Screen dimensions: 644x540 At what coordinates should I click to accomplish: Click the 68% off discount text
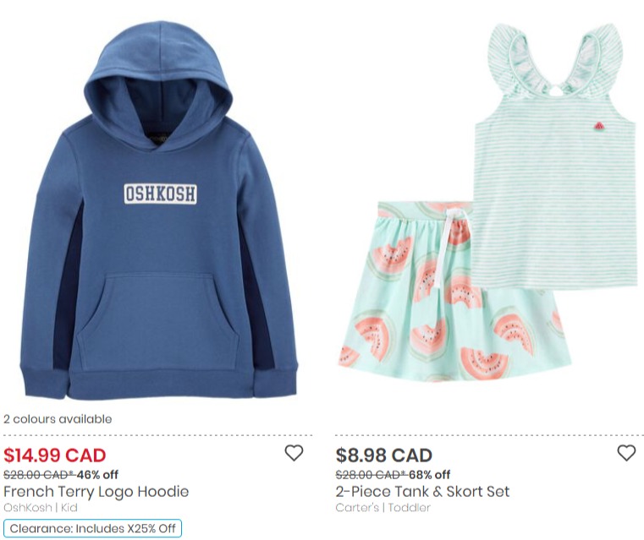[x=430, y=475]
